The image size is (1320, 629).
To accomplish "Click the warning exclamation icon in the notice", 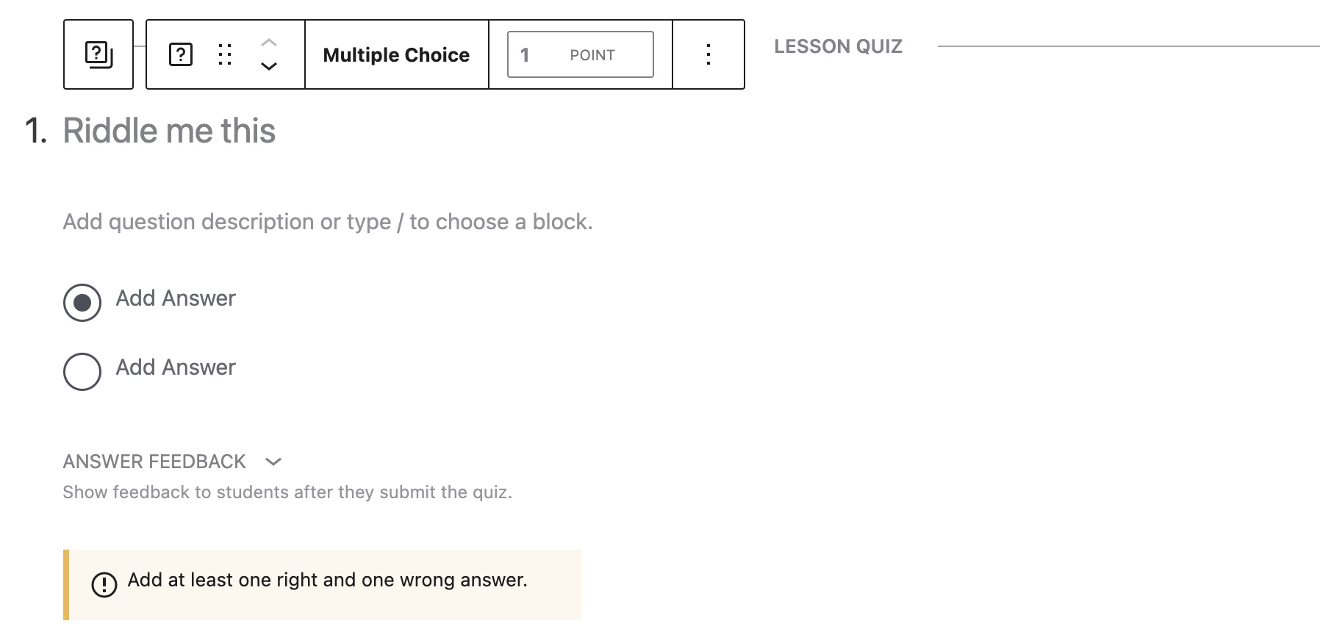I will pyautogui.click(x=105, y=584).
